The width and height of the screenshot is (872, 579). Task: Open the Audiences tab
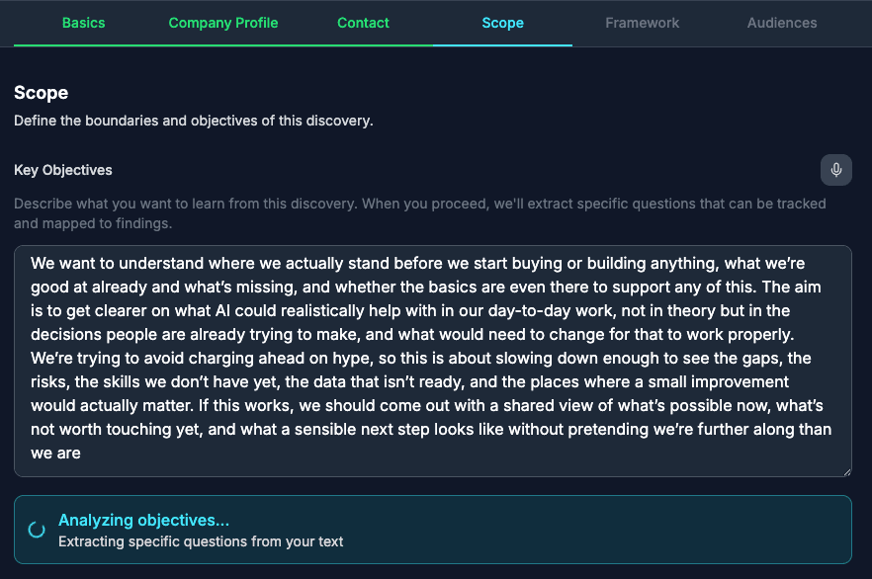(781, 23)
